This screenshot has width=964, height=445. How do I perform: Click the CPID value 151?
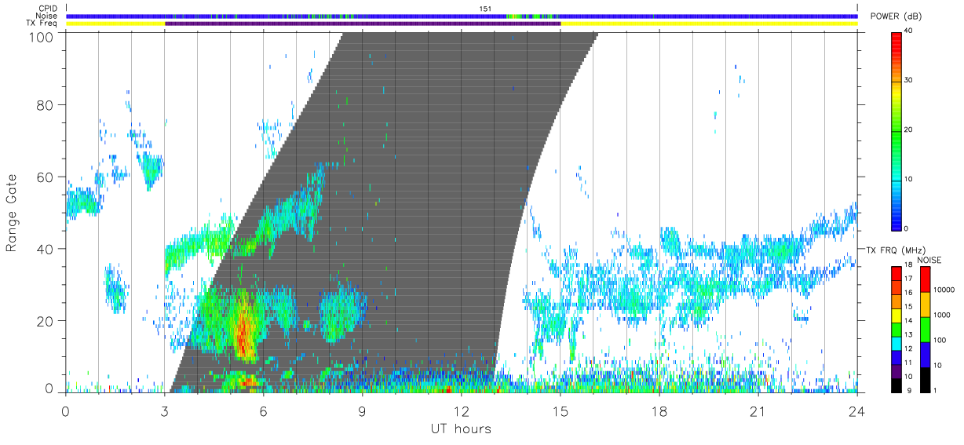tap(486, 9)
